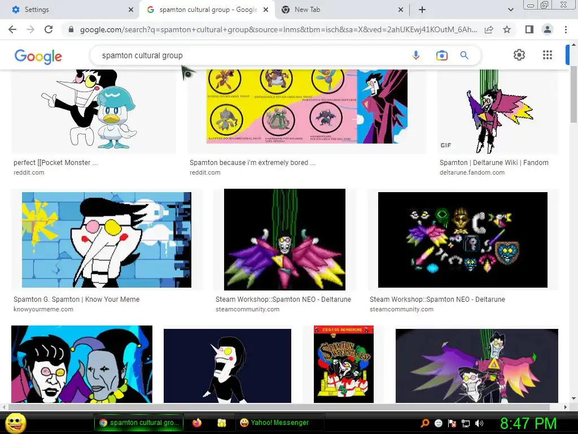
Task: Close the Settings tab
Action: pyautogui.click(x=131, y=10)
